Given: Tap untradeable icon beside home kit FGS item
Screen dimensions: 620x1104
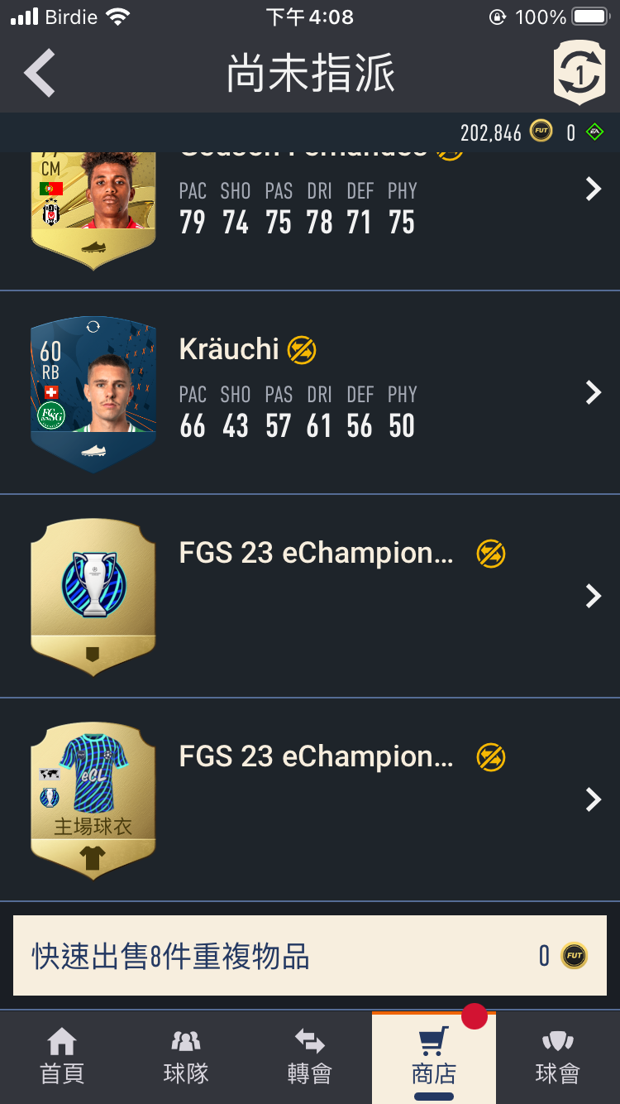Looking at the screenshot, I should [491, 757].
